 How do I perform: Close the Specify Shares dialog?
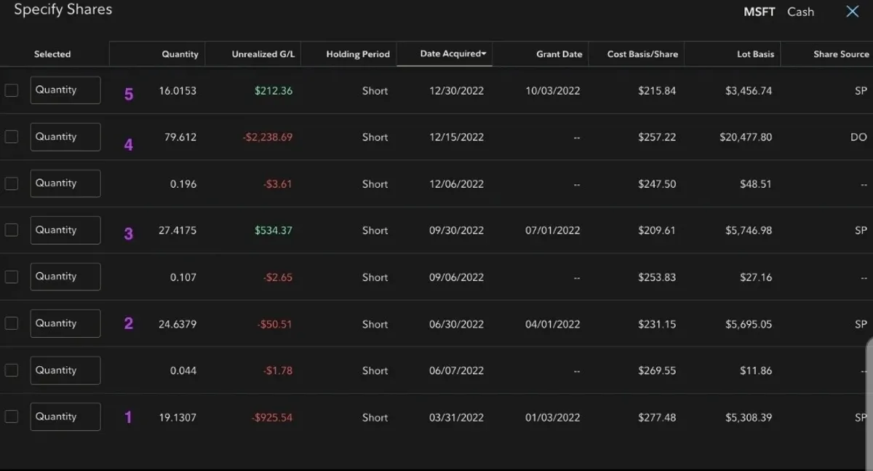point(853,12)
